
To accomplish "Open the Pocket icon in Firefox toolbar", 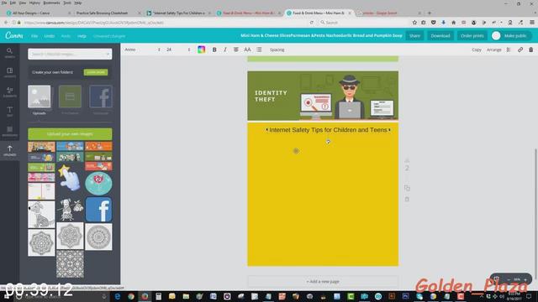I will coord(434,23).
